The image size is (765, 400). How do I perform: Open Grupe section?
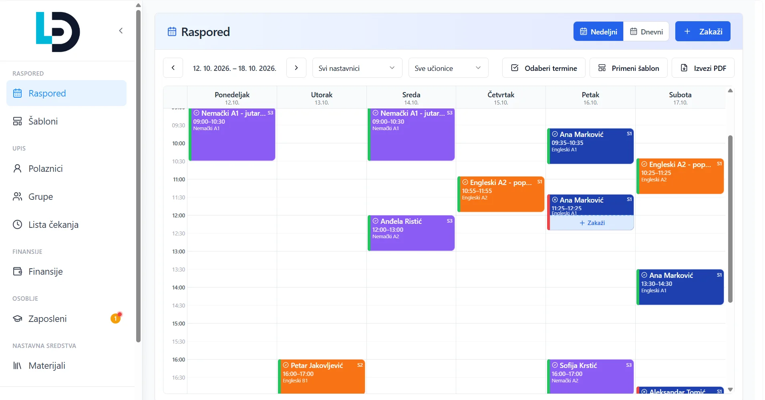(x=66, y=197)
